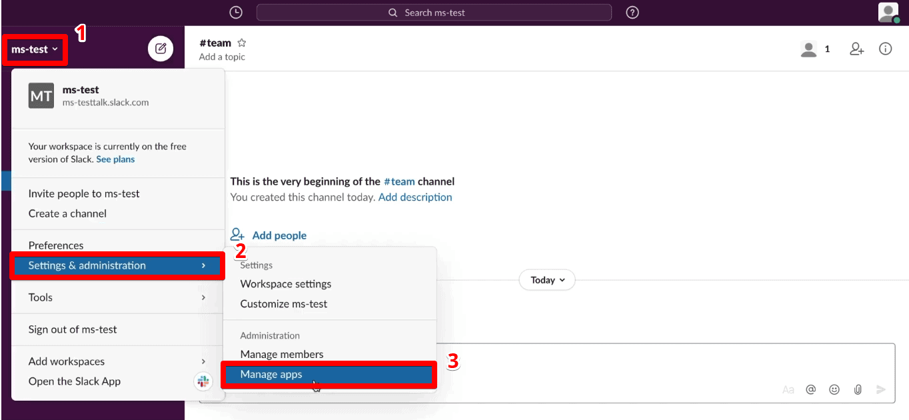Click the history clock icon
The height and width of the screenshot is (420, 909).
pyautogui.click(x=235, y=12)
